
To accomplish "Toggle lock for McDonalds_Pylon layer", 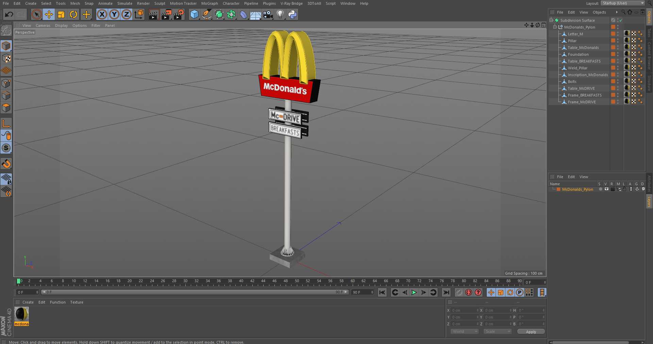I will tap(624, 189).
